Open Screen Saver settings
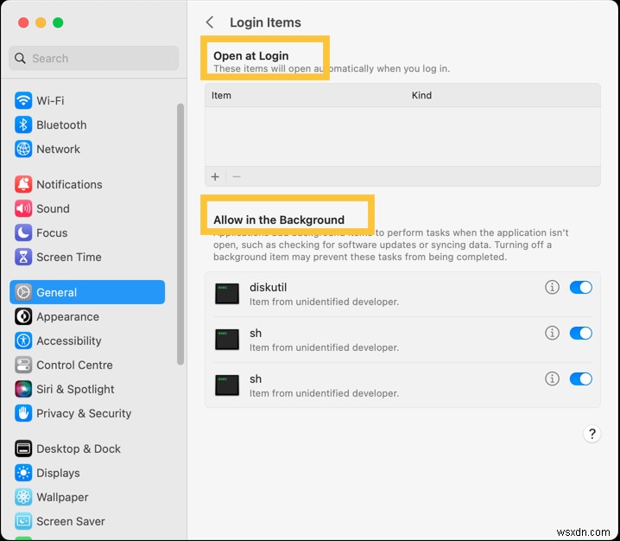 87,521
